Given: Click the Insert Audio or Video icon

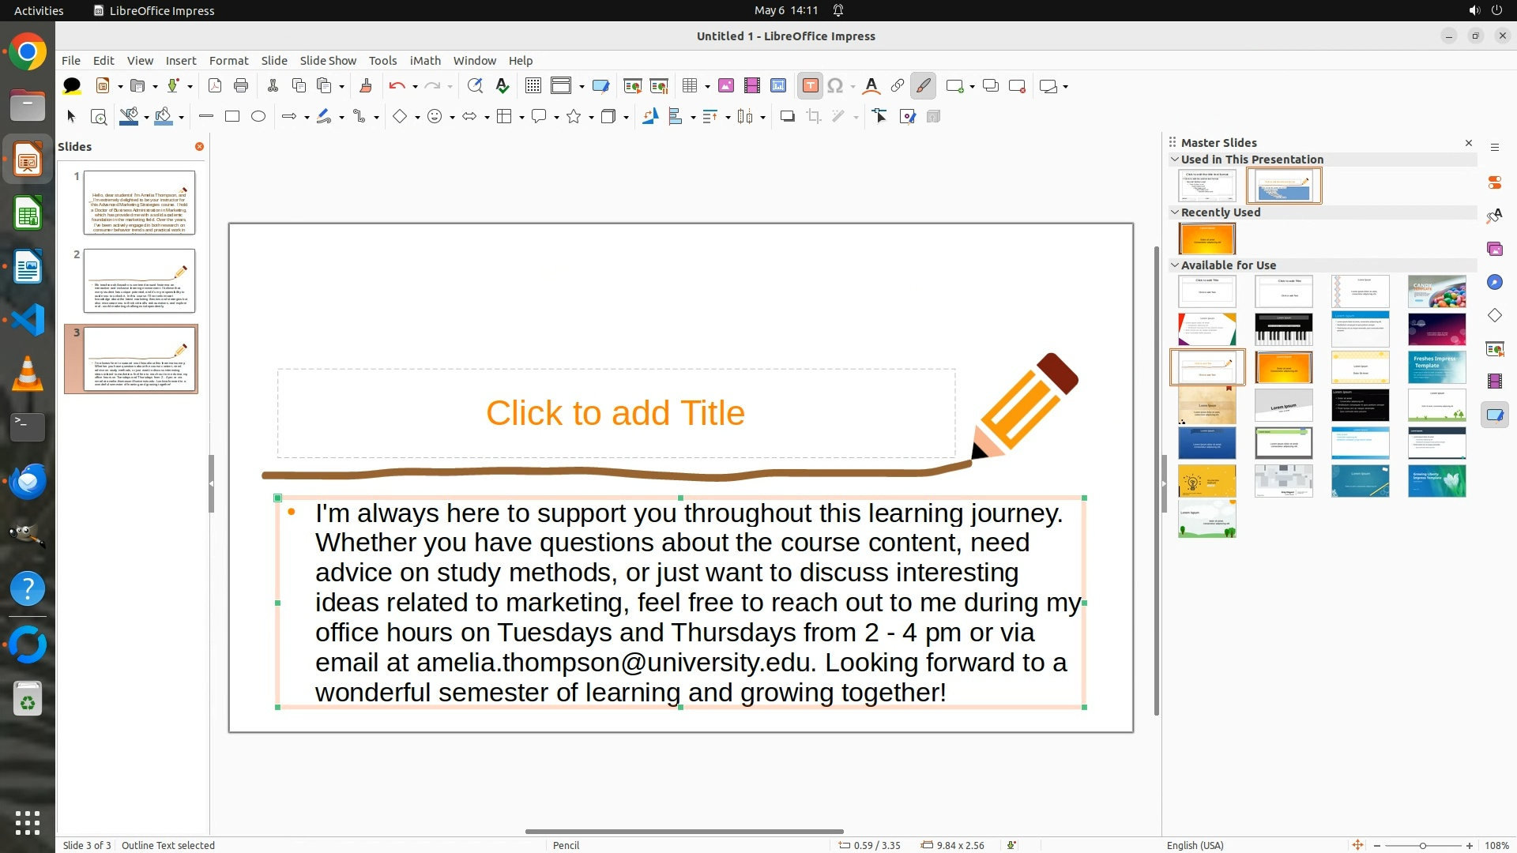Looking at the screenshot, I should (x=751, y=86).
